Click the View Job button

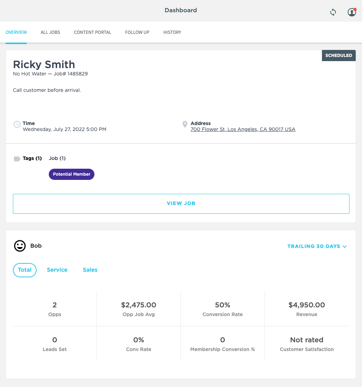click(181, 203)
